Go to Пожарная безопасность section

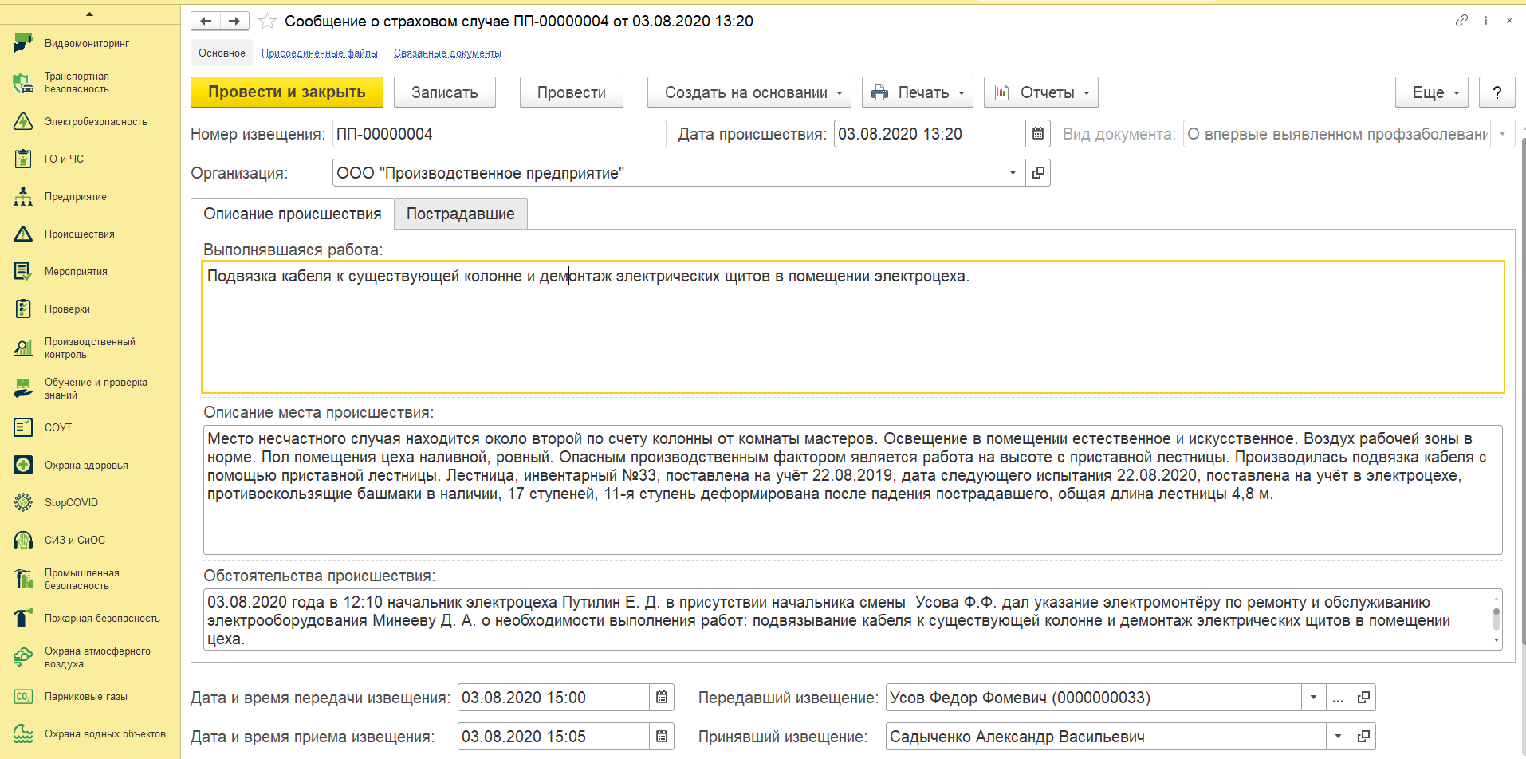click(102, 619)
